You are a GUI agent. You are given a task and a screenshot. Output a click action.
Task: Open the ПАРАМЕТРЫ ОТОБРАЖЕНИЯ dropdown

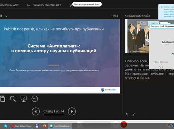[x=47, y=5]
